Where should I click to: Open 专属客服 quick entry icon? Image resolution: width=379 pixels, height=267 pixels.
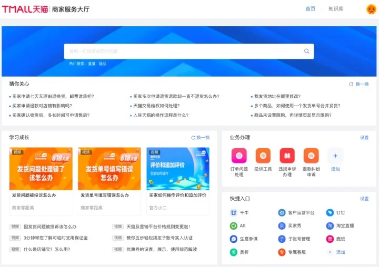coord(282,252)
